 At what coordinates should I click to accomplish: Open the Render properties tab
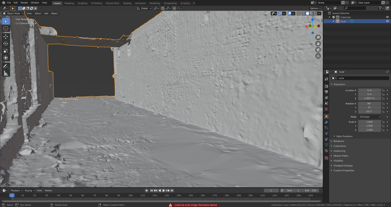pyautogui.click(x=326, y=86)
